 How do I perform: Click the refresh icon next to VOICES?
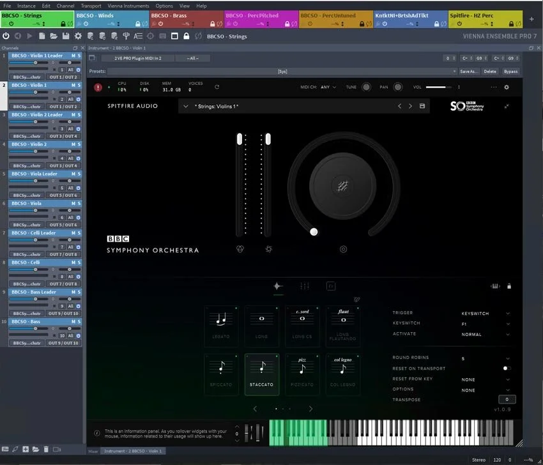(217, 87)
